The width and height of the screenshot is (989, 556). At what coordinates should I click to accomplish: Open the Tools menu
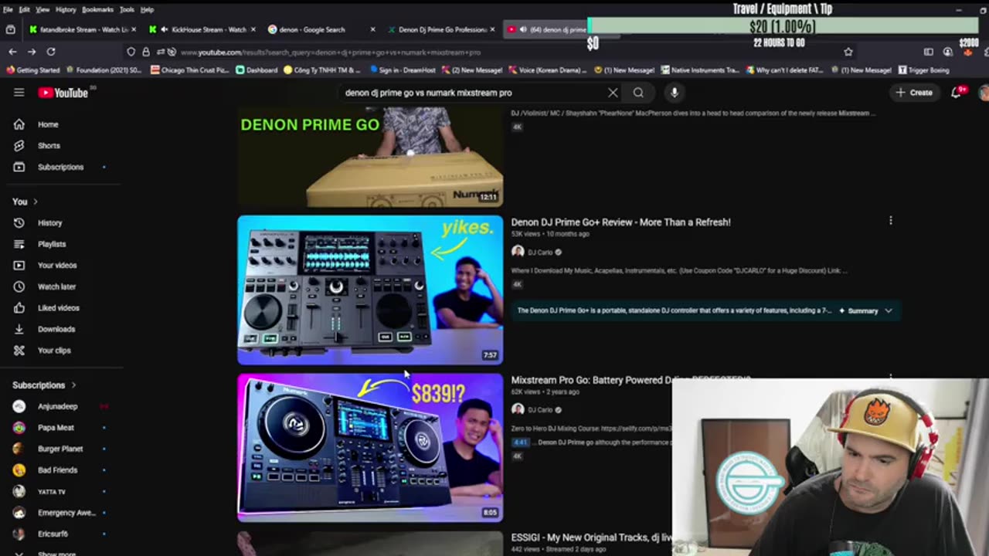click(127, 9)
